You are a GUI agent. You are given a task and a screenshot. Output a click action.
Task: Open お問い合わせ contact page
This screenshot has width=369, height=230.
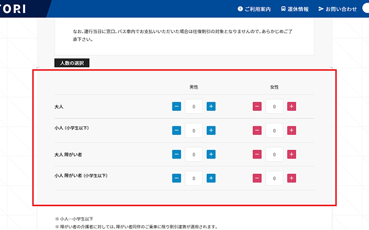coord(338,9)
